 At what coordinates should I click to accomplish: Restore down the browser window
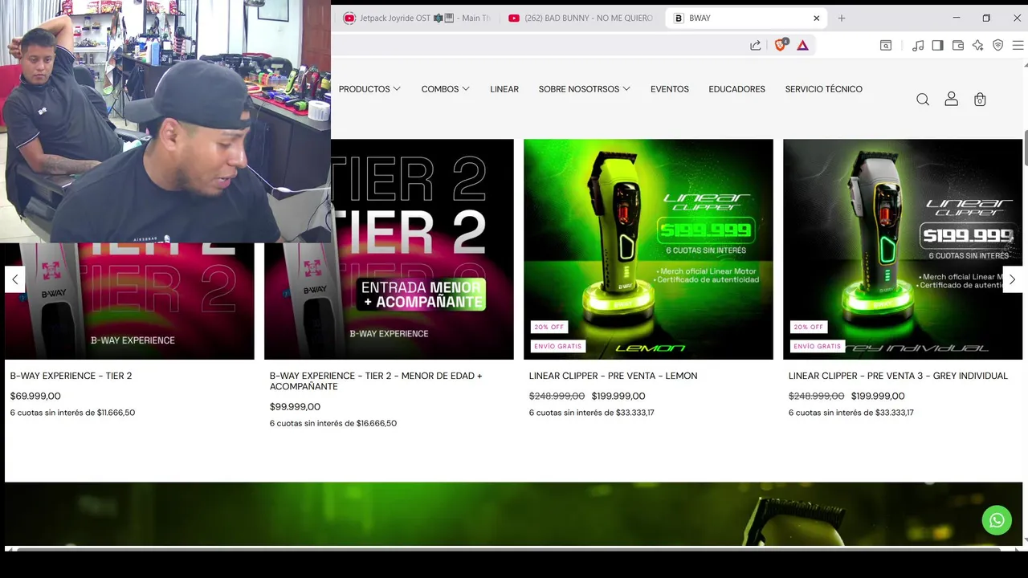point(986,18)
